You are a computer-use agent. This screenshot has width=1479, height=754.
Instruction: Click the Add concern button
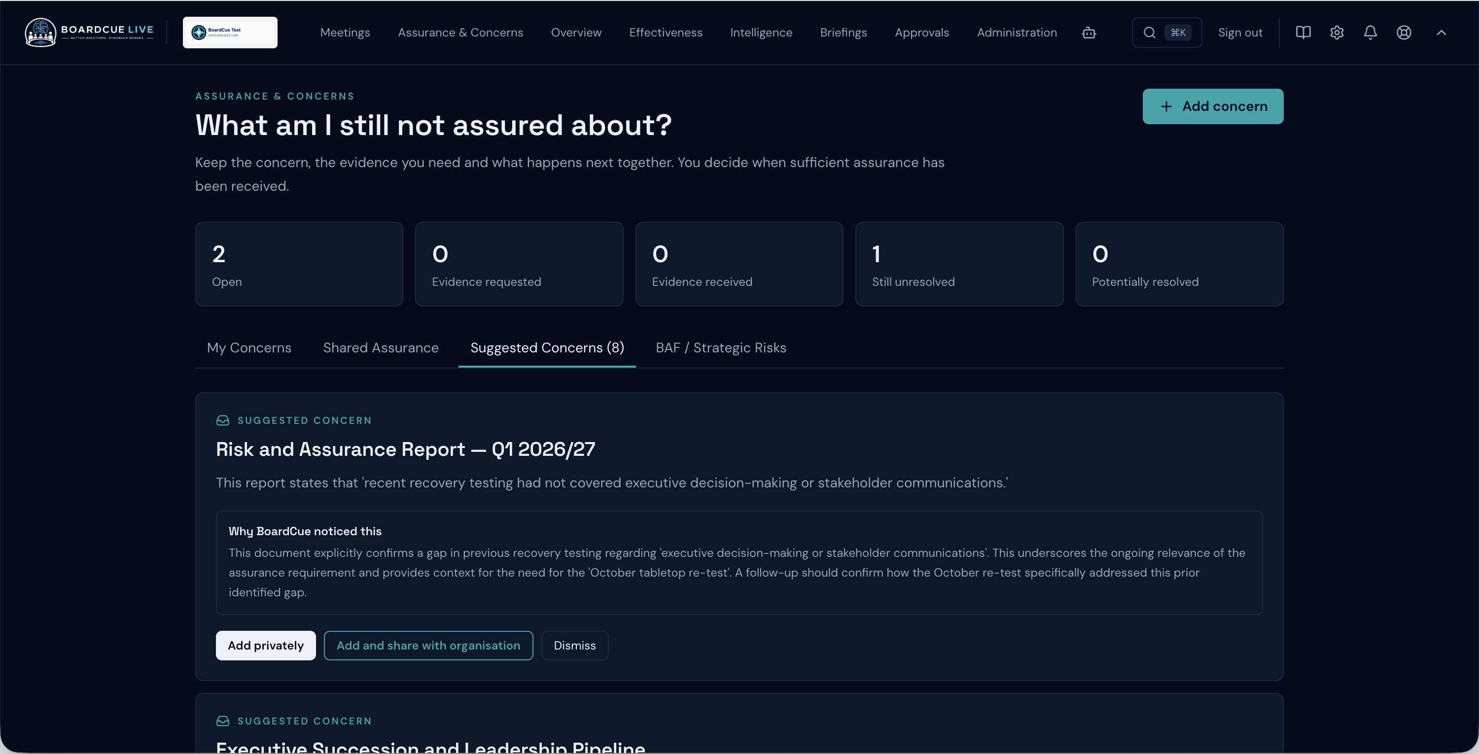[1213, 106]
